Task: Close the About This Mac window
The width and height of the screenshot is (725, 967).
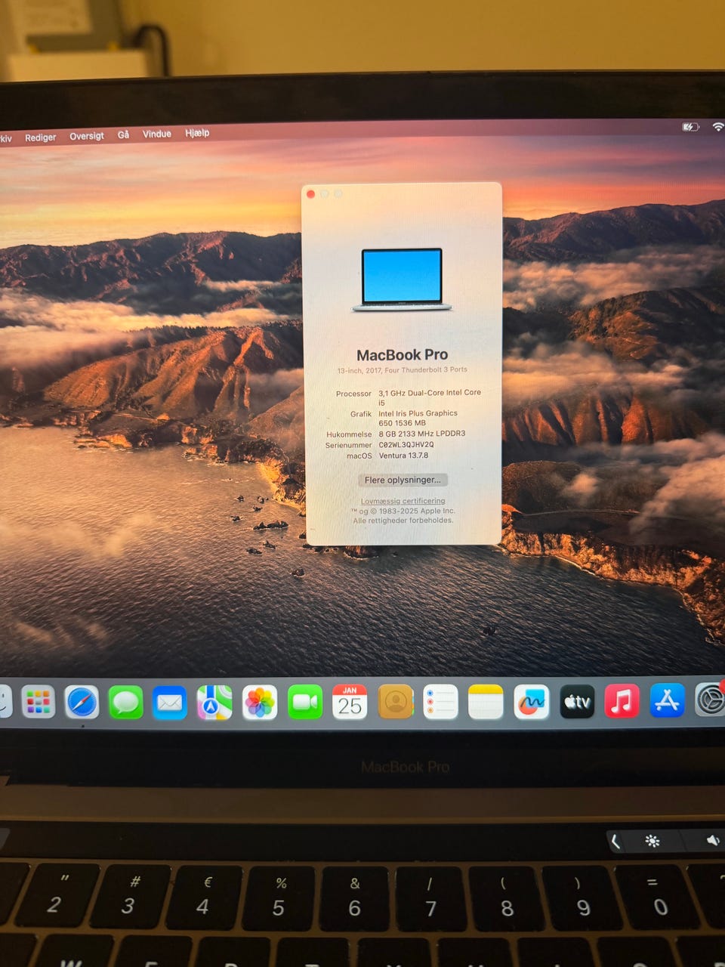Action: point(310,194)
